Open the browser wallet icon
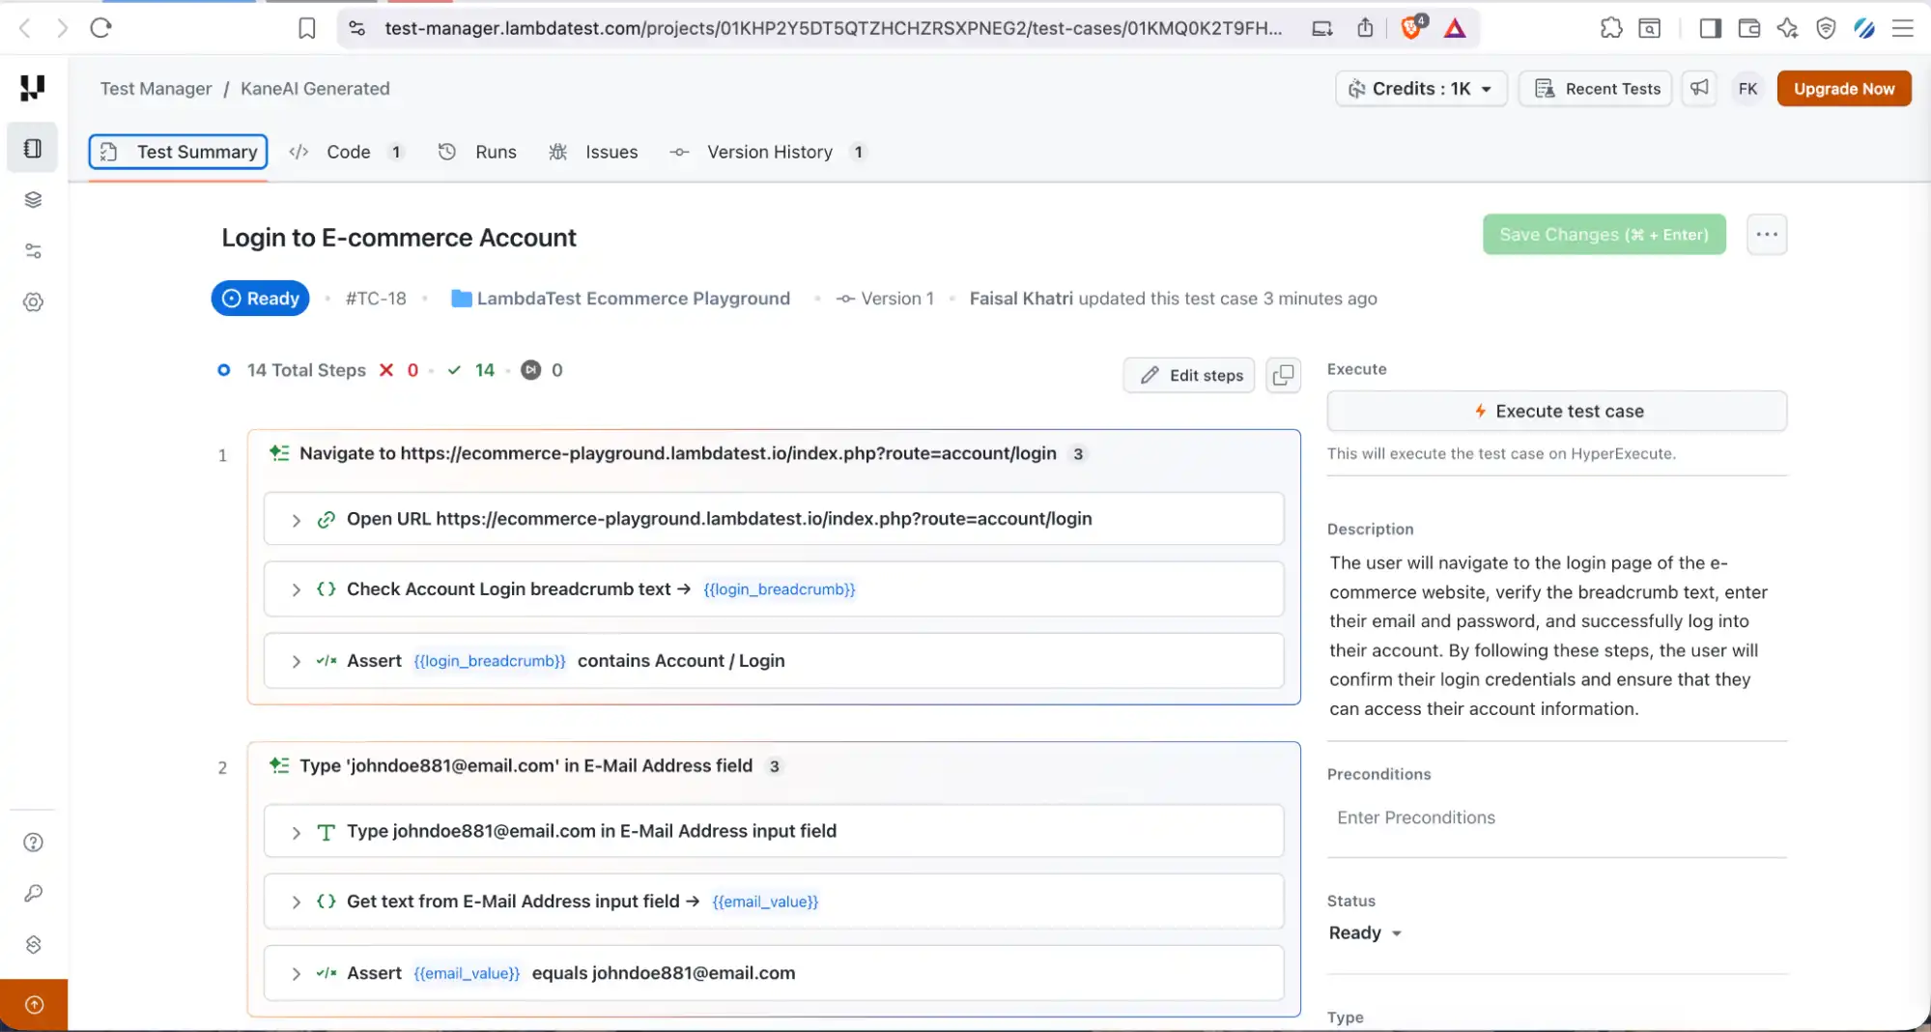The width and height of the screenshot is (1931, 1032). (x=1748, y=28)
